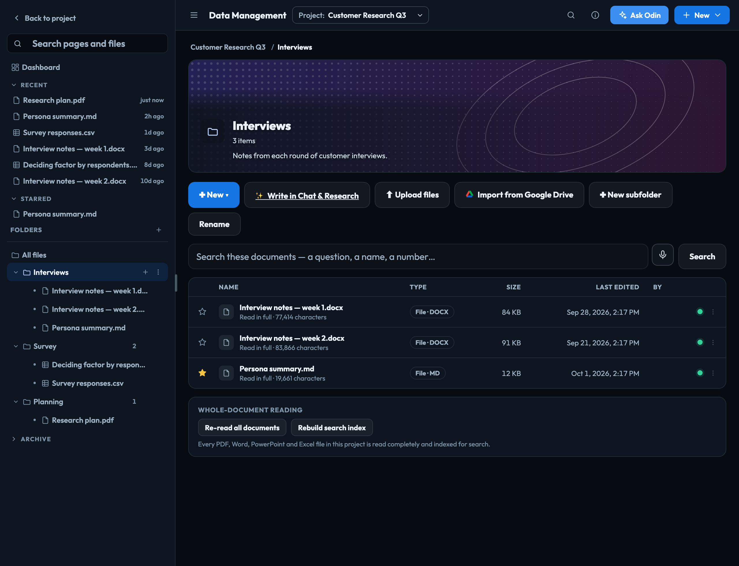Viewport: 739px width, 566px height.
Task: Open Persona summary.md in STARRED list
Action: click(60, 214)
